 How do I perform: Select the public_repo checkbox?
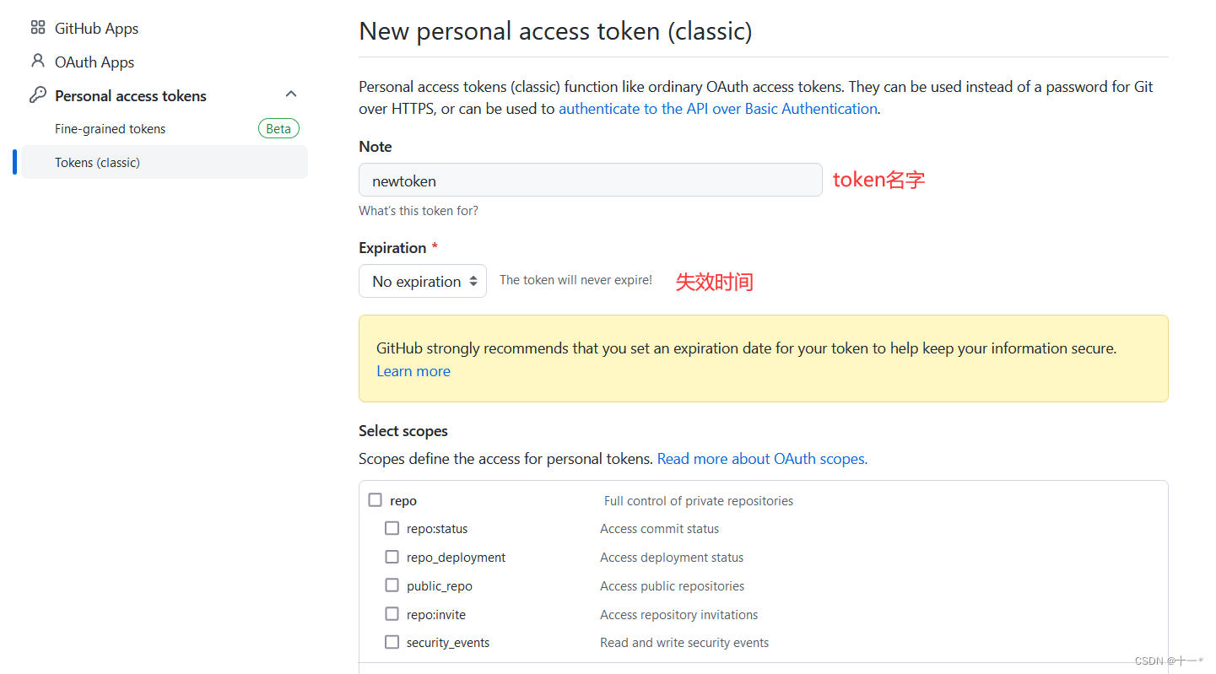(x=392, y=585)
